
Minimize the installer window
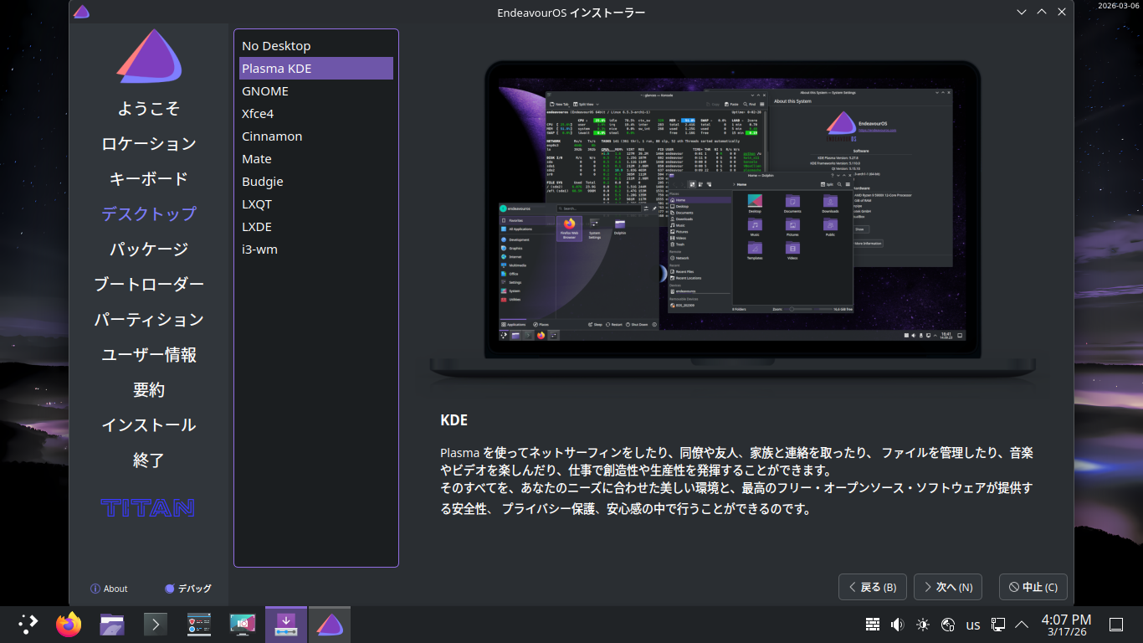[1022, 12]
